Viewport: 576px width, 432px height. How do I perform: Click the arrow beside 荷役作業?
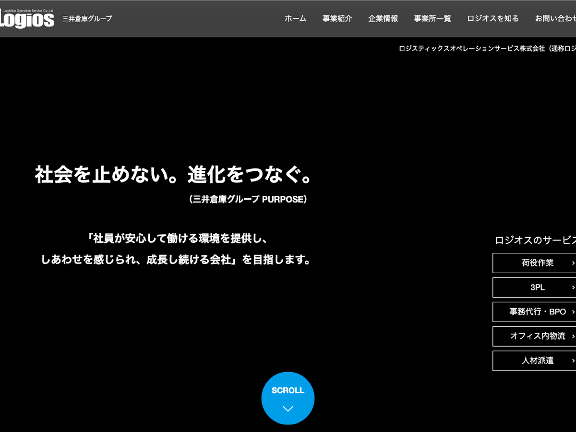point(573,263)
